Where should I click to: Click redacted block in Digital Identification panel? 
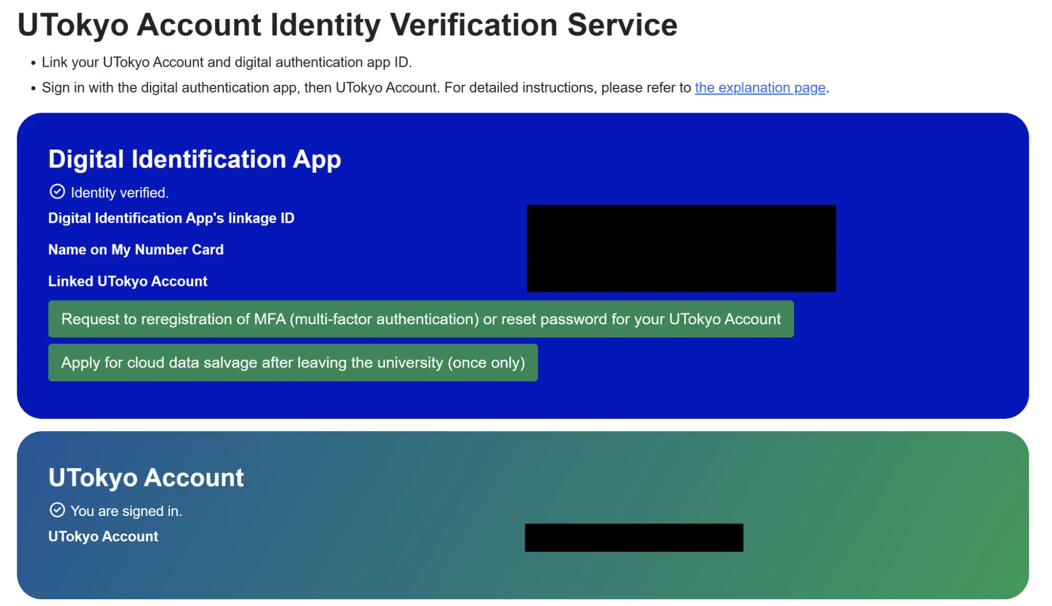pos(681,248)
